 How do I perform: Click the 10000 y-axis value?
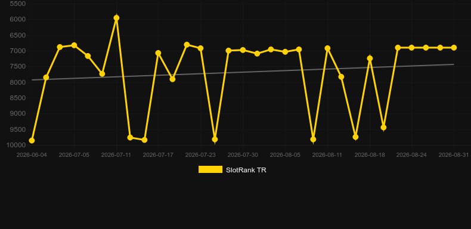[16, 145]
